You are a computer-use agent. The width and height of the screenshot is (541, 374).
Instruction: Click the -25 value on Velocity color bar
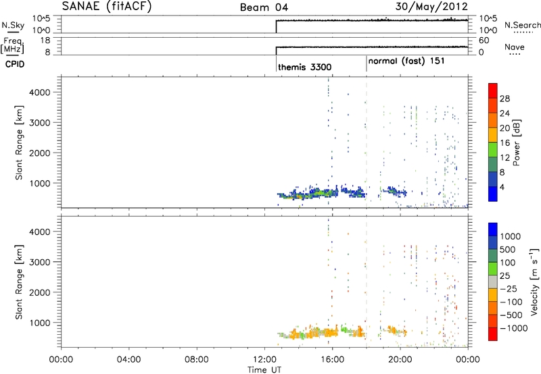[x=509, y=289]
